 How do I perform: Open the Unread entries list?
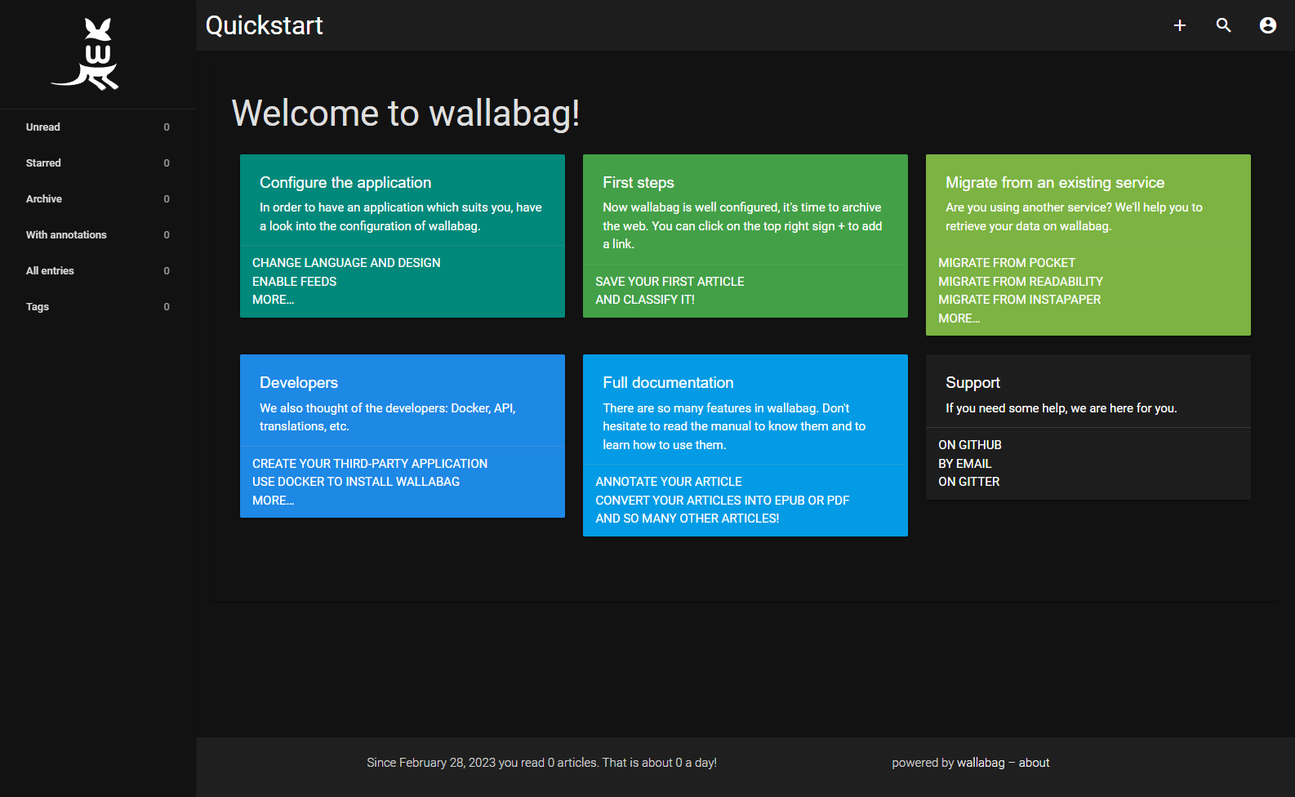click(x=43, y=127)
